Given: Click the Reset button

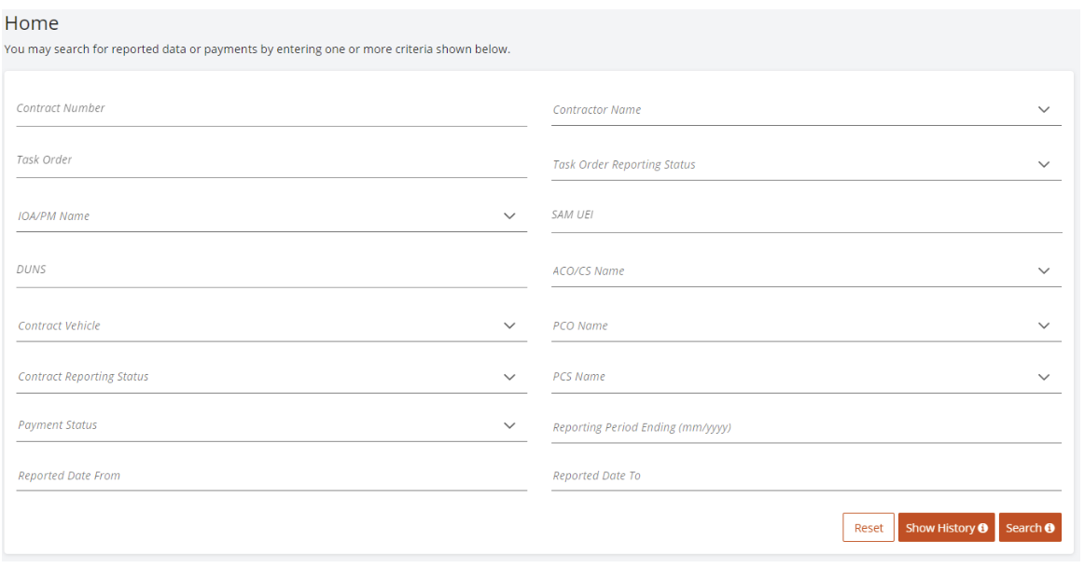Looking at the screenshot, I should point(869,527).
